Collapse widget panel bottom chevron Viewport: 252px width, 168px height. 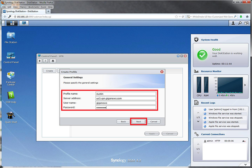tap(245, 165)
